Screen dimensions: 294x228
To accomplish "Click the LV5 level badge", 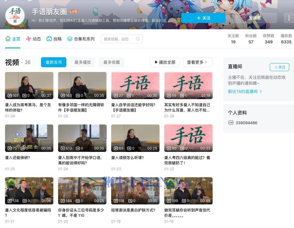I will (73, 12).
